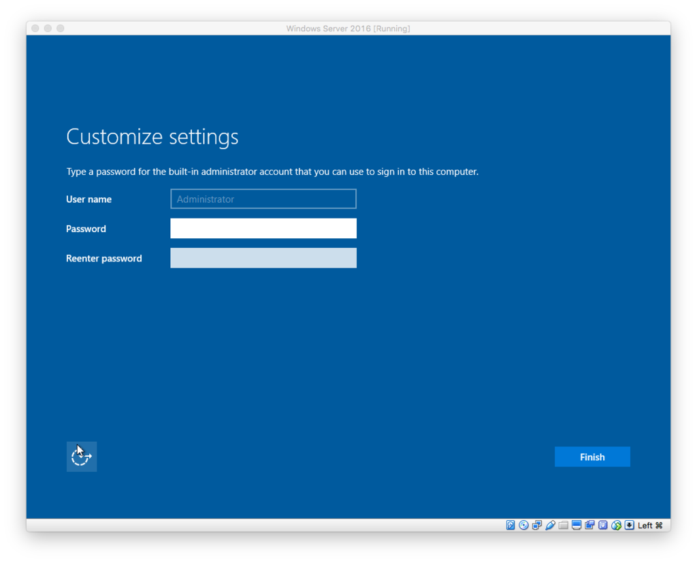Click the Customize settings heading
The image size is (697, 563).
152,137
